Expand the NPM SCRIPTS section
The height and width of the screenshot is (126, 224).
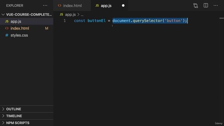(x=27, y=123)
